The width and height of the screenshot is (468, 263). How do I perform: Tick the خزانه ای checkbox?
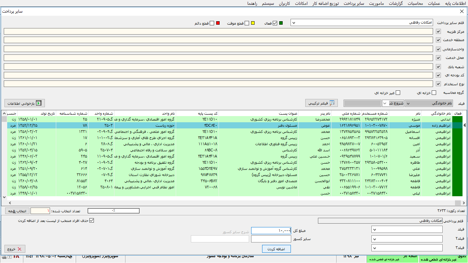coord(434,92)
